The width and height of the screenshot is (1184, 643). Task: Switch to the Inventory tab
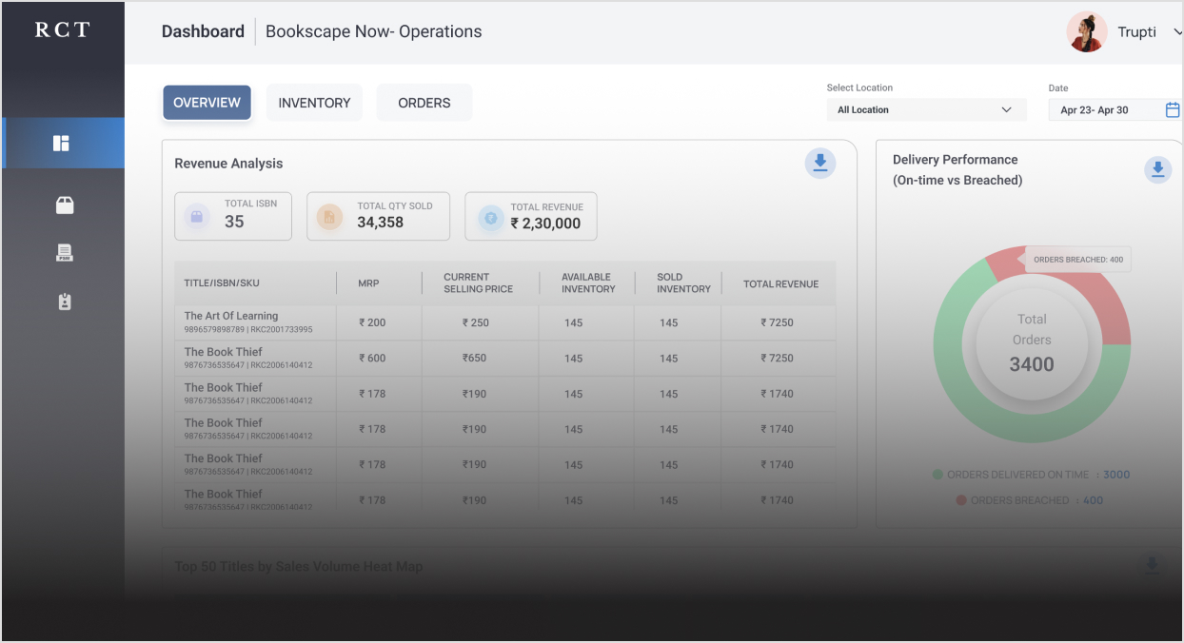tap(314, 103)
